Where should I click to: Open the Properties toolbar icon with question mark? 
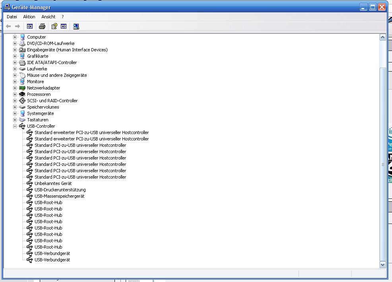coord(54,26)
